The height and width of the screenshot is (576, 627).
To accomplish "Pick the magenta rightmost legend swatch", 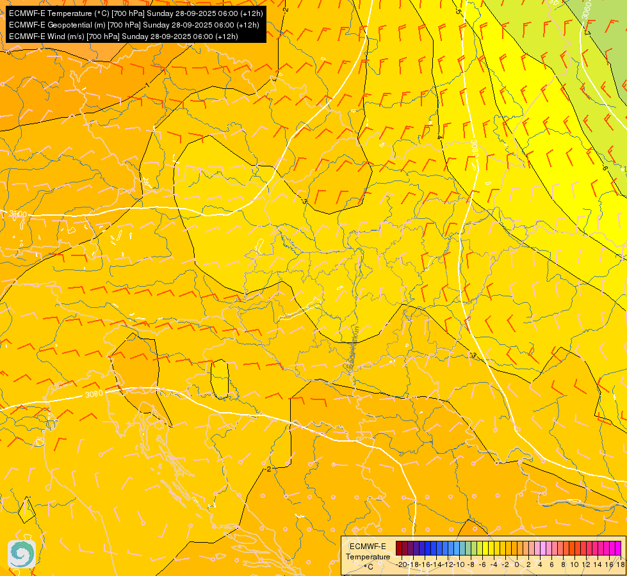I will [618, 548].
